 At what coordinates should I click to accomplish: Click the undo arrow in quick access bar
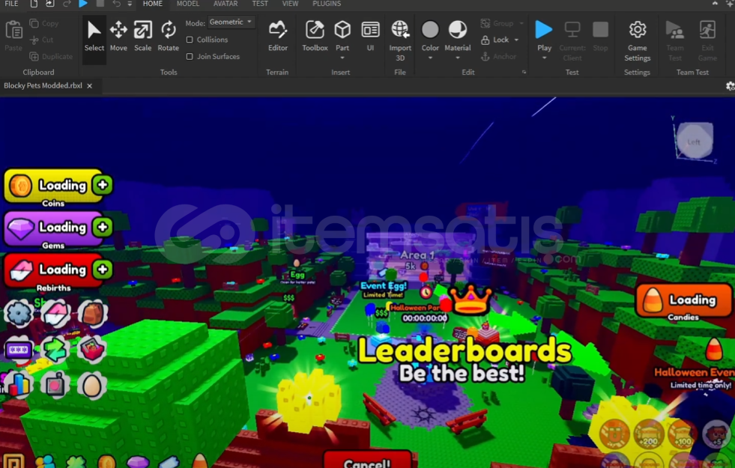pos(116,4)
